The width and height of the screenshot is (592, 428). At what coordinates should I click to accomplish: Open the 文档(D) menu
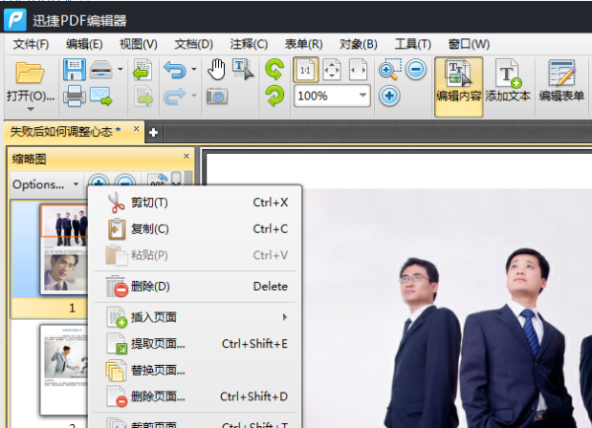(193, 44)
